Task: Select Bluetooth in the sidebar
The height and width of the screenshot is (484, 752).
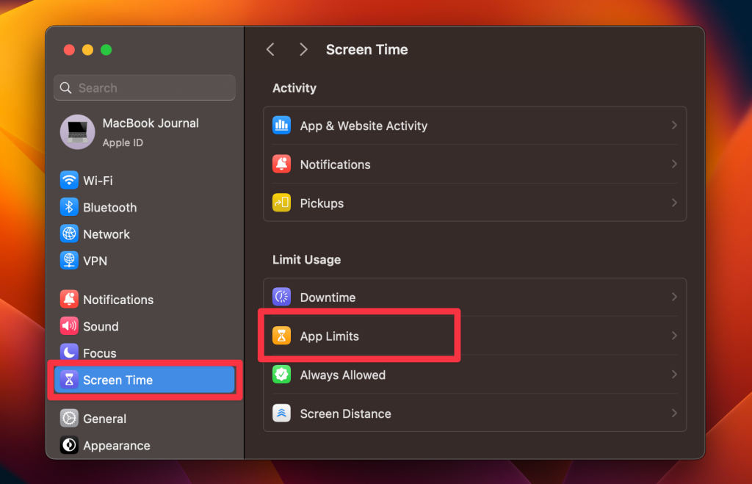Action: pos(145,207)
